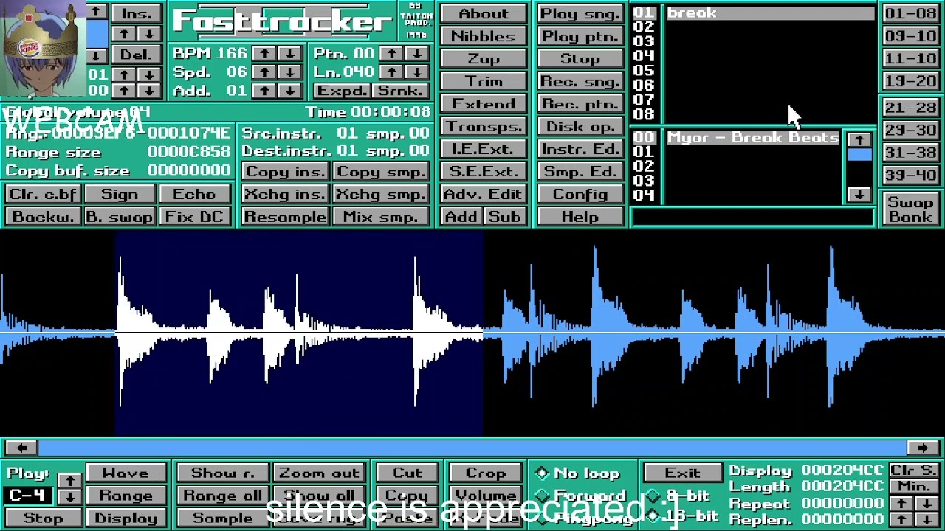This screenshot has width=945, height=531.
Task: Cut the selected sample range
Action: click(407, 473)
